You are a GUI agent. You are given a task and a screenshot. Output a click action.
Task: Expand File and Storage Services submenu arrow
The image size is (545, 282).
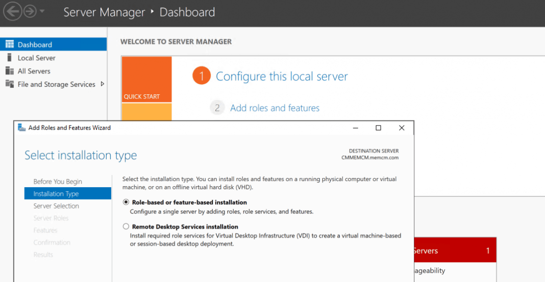pyautogui.click(x=103, y=84)
